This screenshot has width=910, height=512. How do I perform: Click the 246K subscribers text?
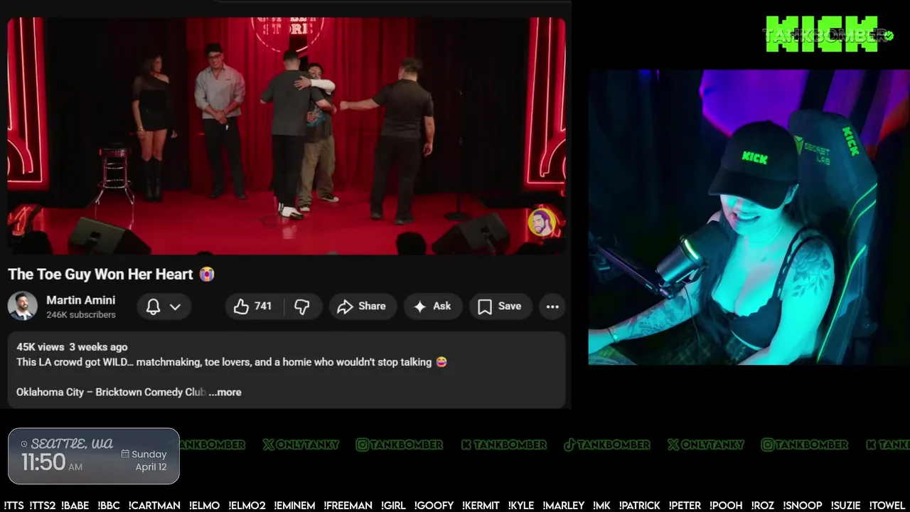click(81, 314)
